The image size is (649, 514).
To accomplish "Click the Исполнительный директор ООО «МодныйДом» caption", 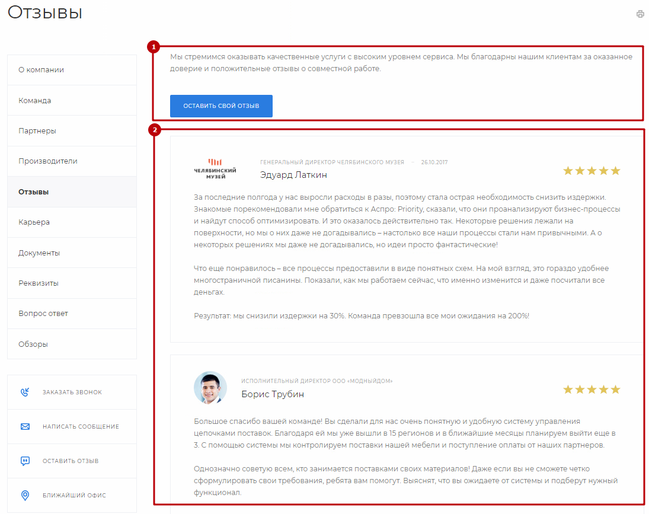I will tap(317, 381).
